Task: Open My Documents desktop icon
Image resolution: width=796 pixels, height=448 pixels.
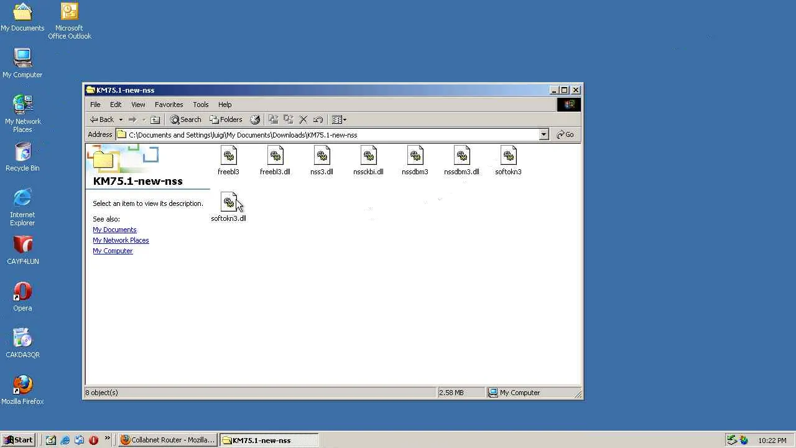Action: [x=22, y=17]
